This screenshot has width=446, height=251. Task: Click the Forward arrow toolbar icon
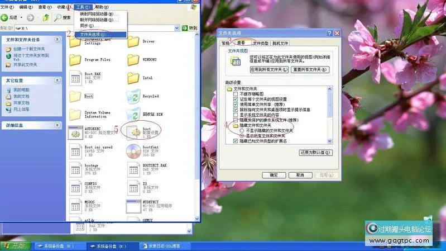pyautogui.click(x=31, y=18)
